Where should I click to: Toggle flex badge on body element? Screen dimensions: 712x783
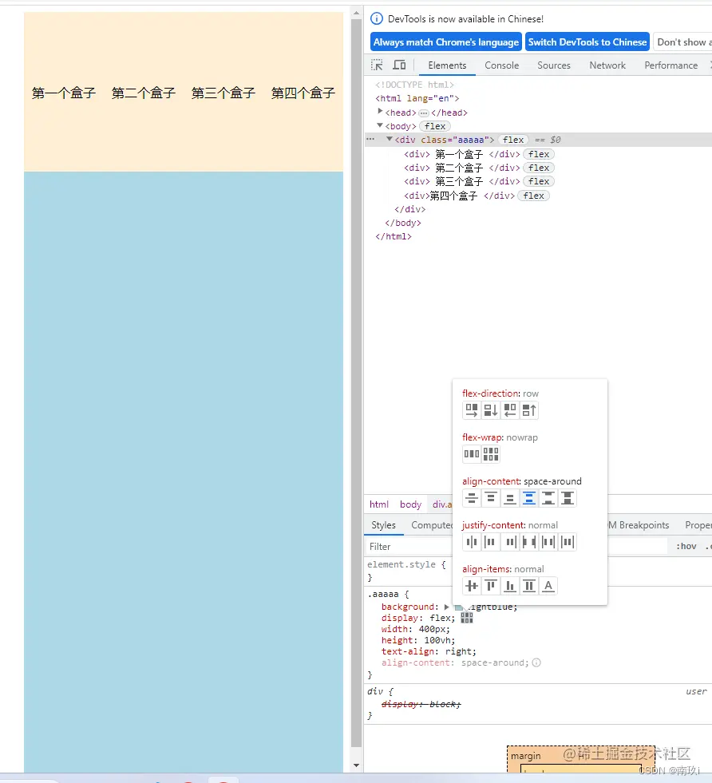pos(435,126)
